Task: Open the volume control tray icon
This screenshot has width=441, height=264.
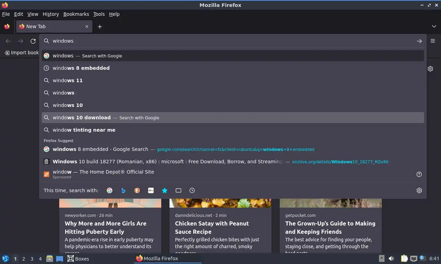Action: point(391,258)
